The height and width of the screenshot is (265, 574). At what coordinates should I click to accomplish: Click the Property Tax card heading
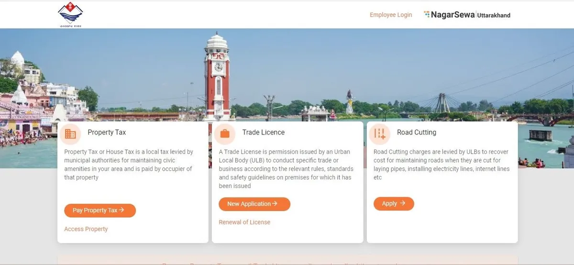tap(107, 132)
